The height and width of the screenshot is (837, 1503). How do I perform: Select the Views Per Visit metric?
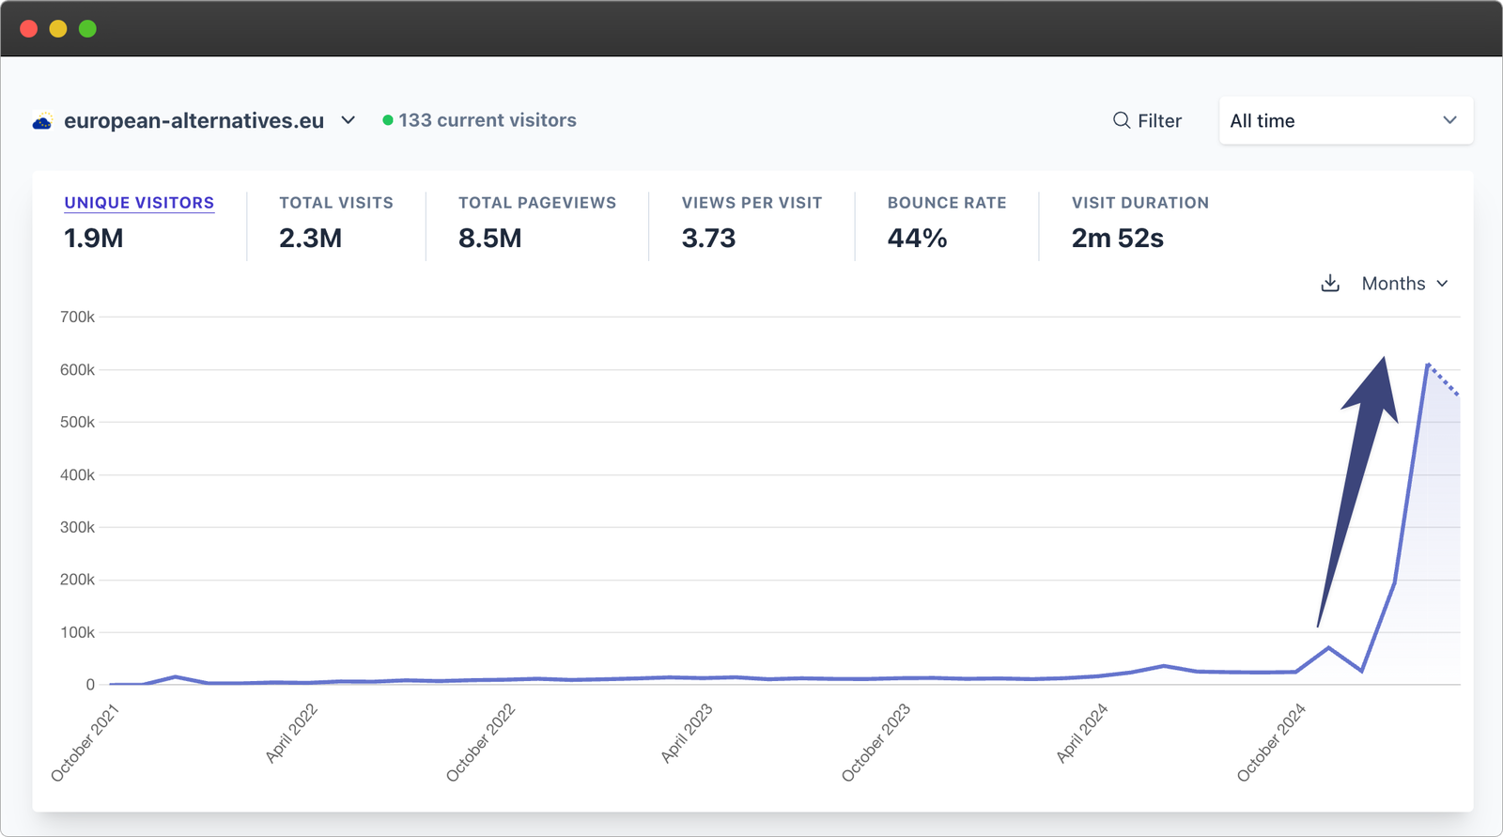pyautogui.click(x=751, y=203)
